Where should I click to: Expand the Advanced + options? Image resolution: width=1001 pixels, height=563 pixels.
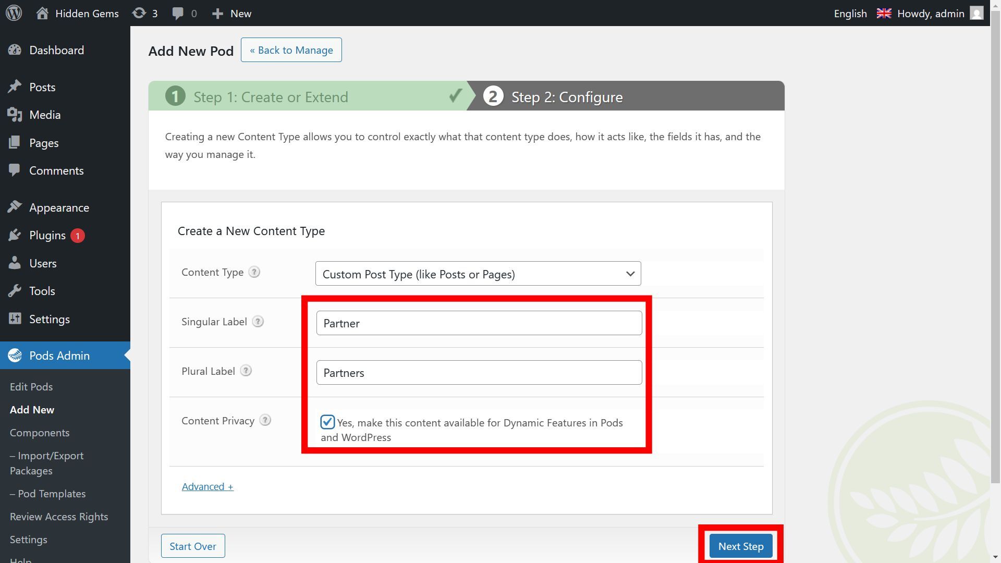point(207,486)
